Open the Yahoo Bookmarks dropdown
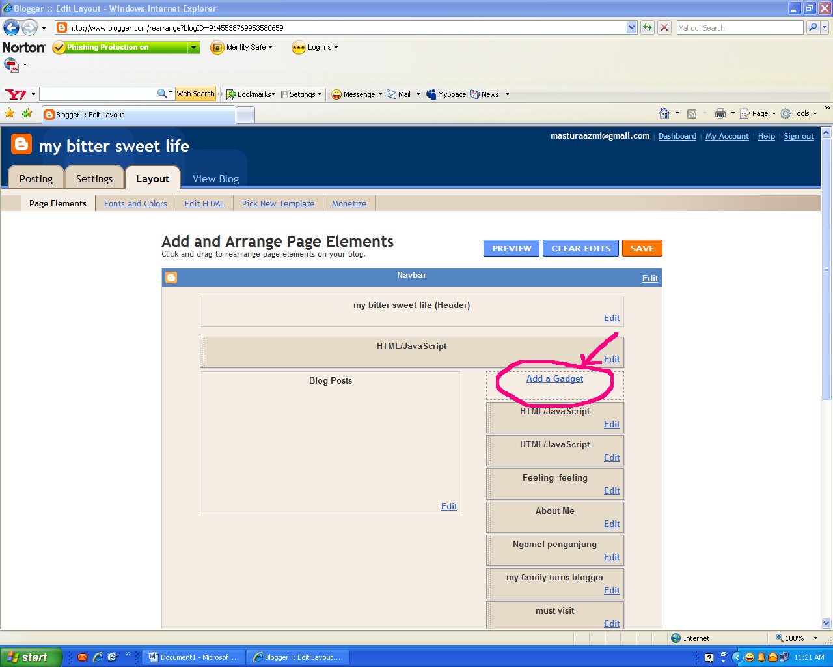Image resolution: width=833 pixels, height=667 pixels. pyautogui.click(x=251, y=94)
